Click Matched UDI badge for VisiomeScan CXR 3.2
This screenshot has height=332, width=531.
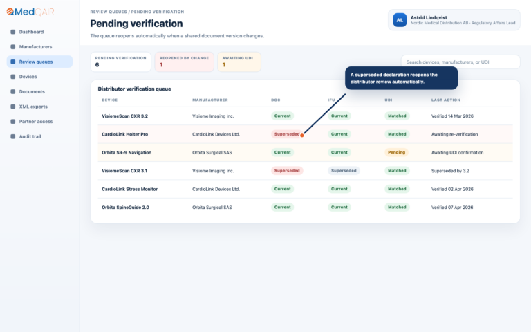[397, 116]
